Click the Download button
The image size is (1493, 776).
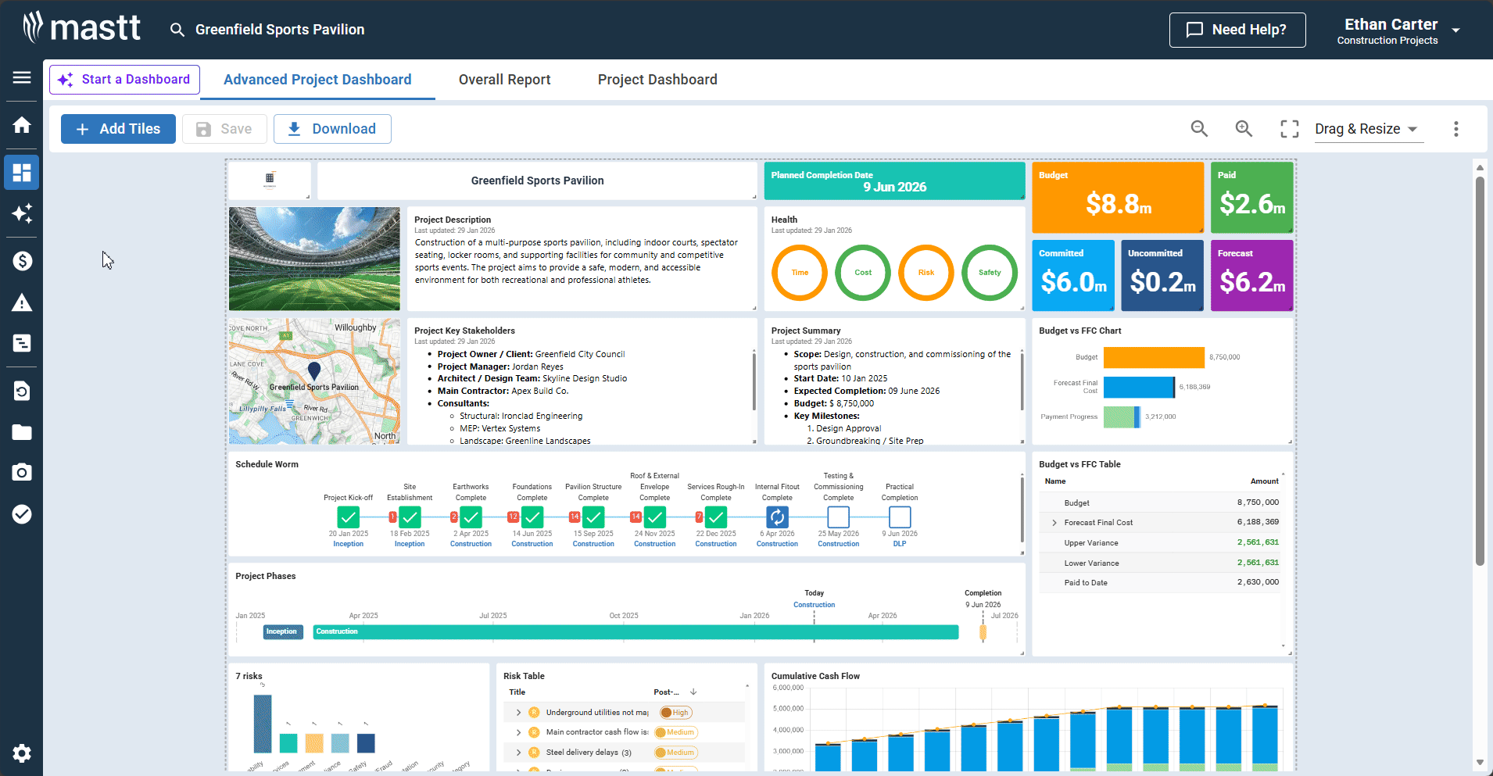tap(332, 128)
